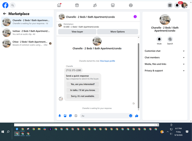The height and width of the screenshot is (141, 192).
Task: Attach a photo using the file icon
Action: (x=65, y=116)
